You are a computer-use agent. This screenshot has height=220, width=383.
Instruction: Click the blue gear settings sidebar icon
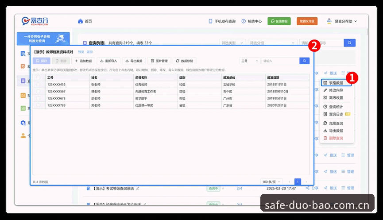(x=23, y=123)
